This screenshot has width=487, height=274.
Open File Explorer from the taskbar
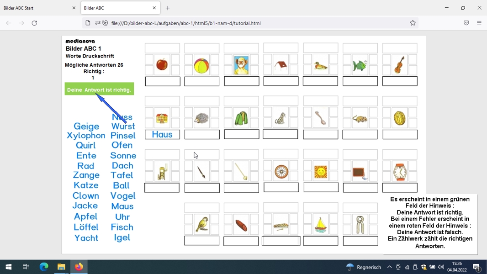pos(61,267)
